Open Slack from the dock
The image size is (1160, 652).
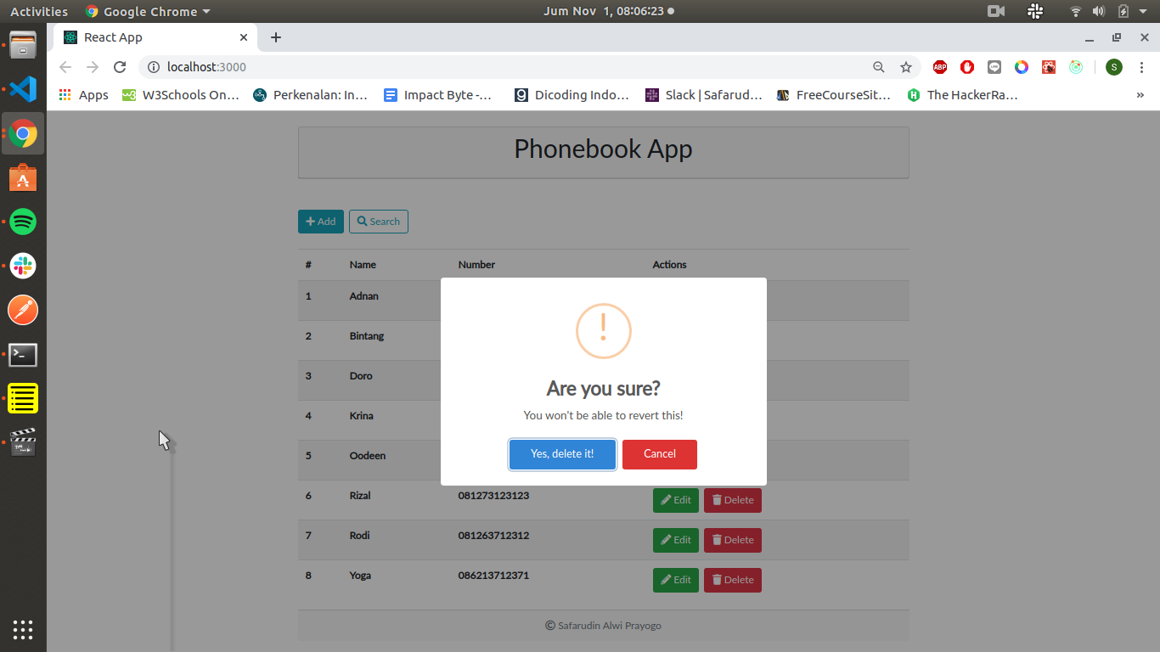pos(23,266)
